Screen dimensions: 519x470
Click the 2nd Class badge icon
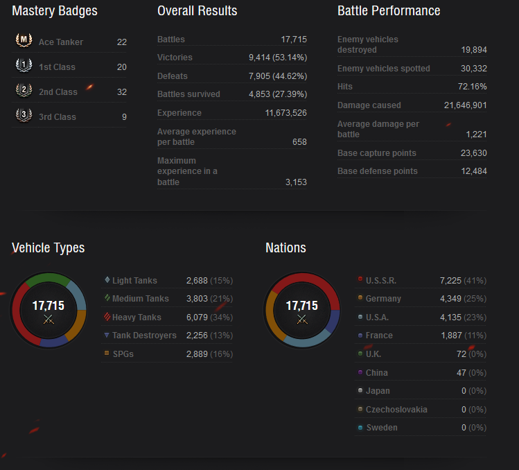tap(24, 90)
